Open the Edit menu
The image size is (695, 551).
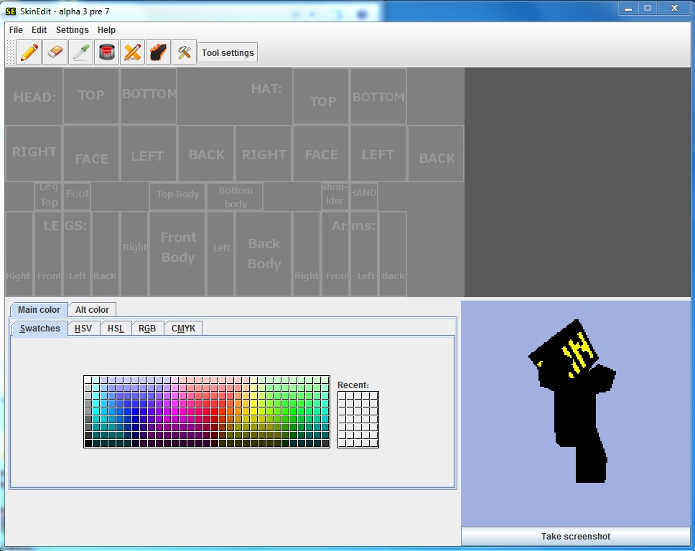coord(39,30)
